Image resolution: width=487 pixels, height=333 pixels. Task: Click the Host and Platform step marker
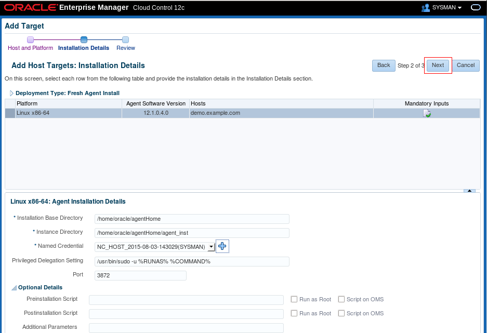(x=31, y=39)
